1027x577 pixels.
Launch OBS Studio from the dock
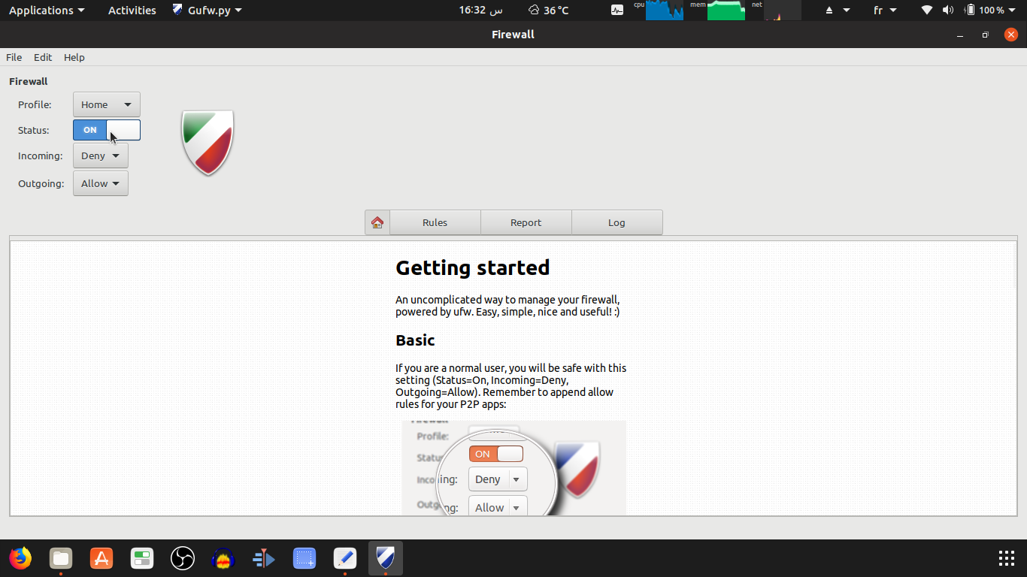click(183, 558)
